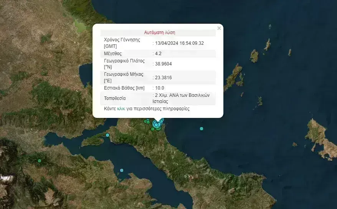This screenshot has width=337, height=209.
Task: Click the cyan marker beside the small western peninsula
Action: pos(107,135)
